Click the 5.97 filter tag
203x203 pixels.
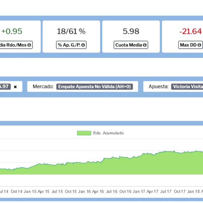(x=5, y=87)
